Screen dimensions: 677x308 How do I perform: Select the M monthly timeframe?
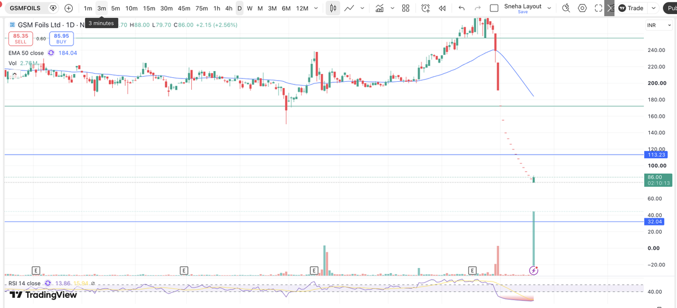(x=260, y=8)
